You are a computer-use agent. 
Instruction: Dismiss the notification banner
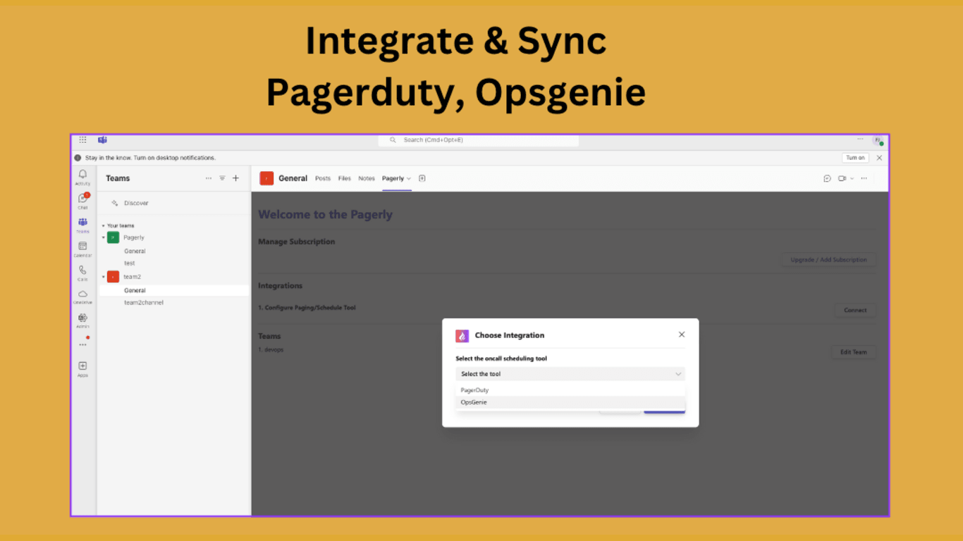[x=879, y=158]
